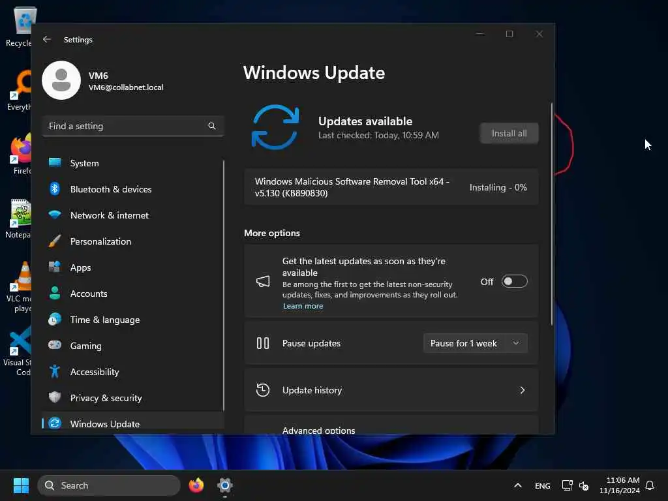The width and height of the screenshot is (668, 501).
Task: Open the VM6 user profile avatar
Action: point(61,80)
